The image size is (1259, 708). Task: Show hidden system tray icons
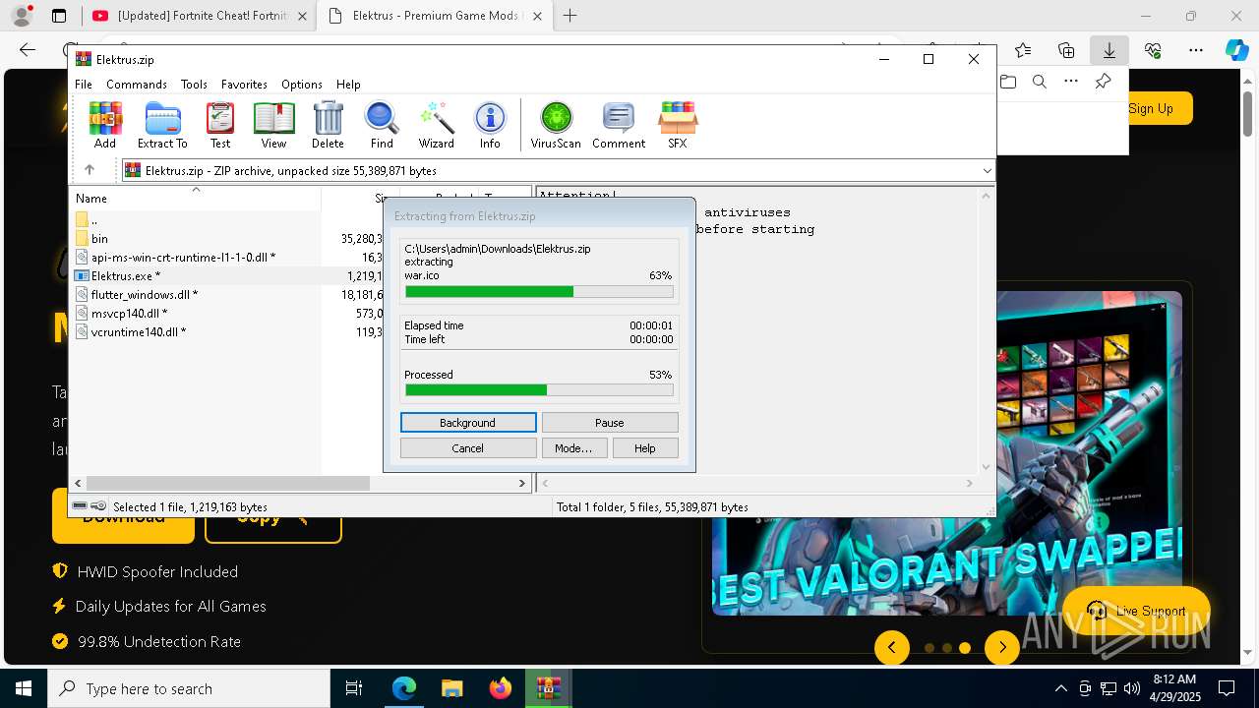1060,688
